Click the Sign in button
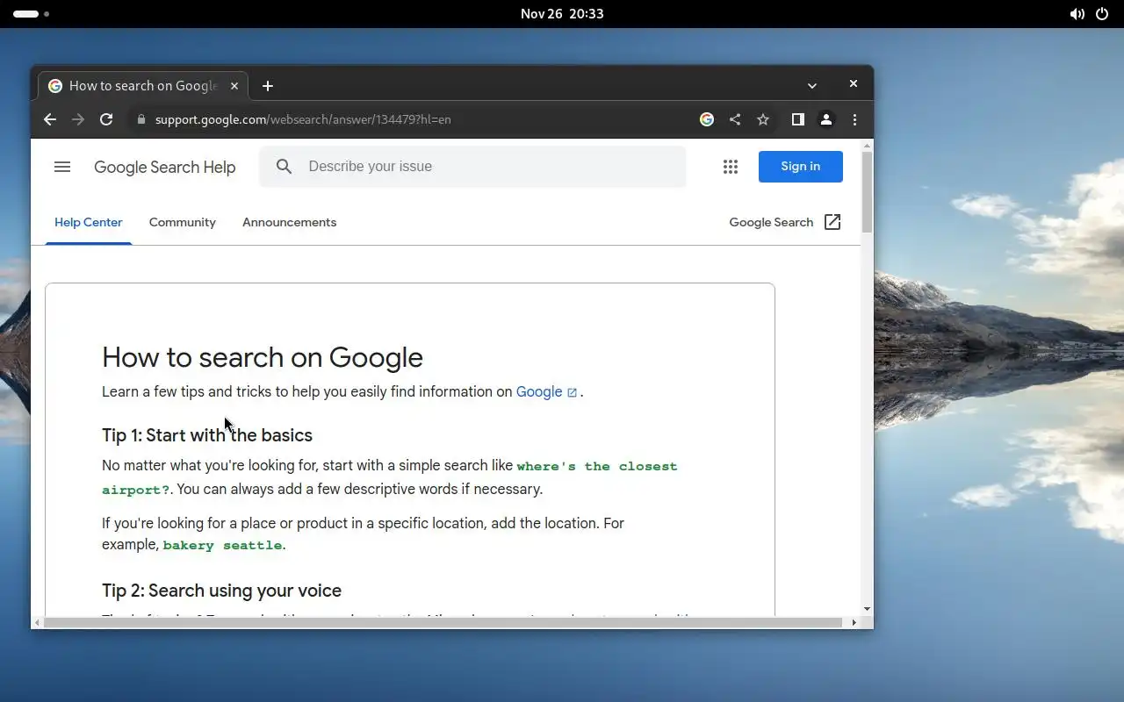1124x702 pixels. [x=801, y=167]
